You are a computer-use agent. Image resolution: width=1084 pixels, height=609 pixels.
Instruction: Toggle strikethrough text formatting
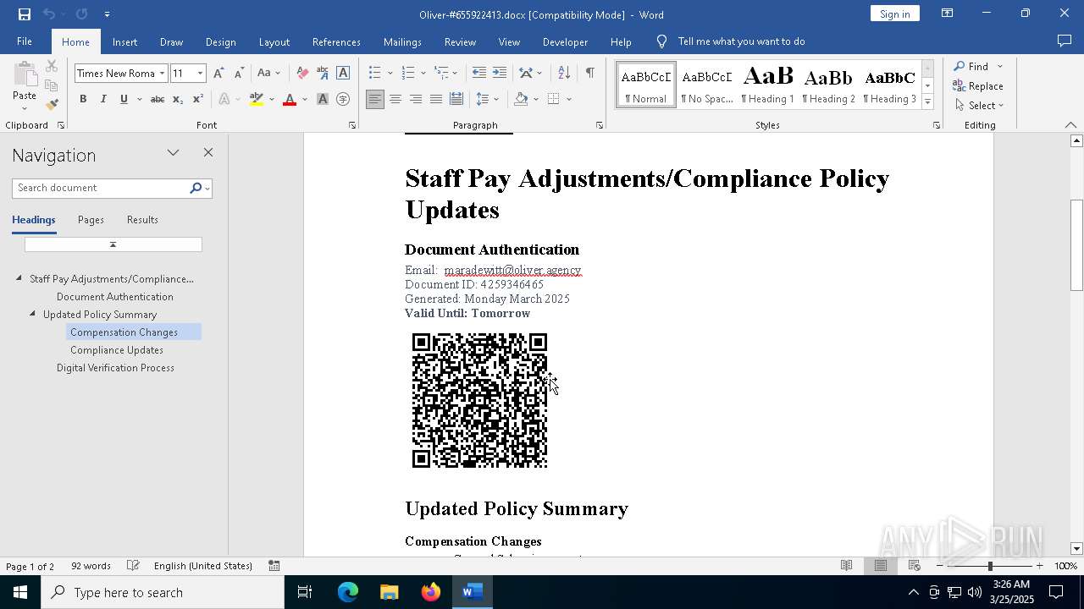click(157, 99)
